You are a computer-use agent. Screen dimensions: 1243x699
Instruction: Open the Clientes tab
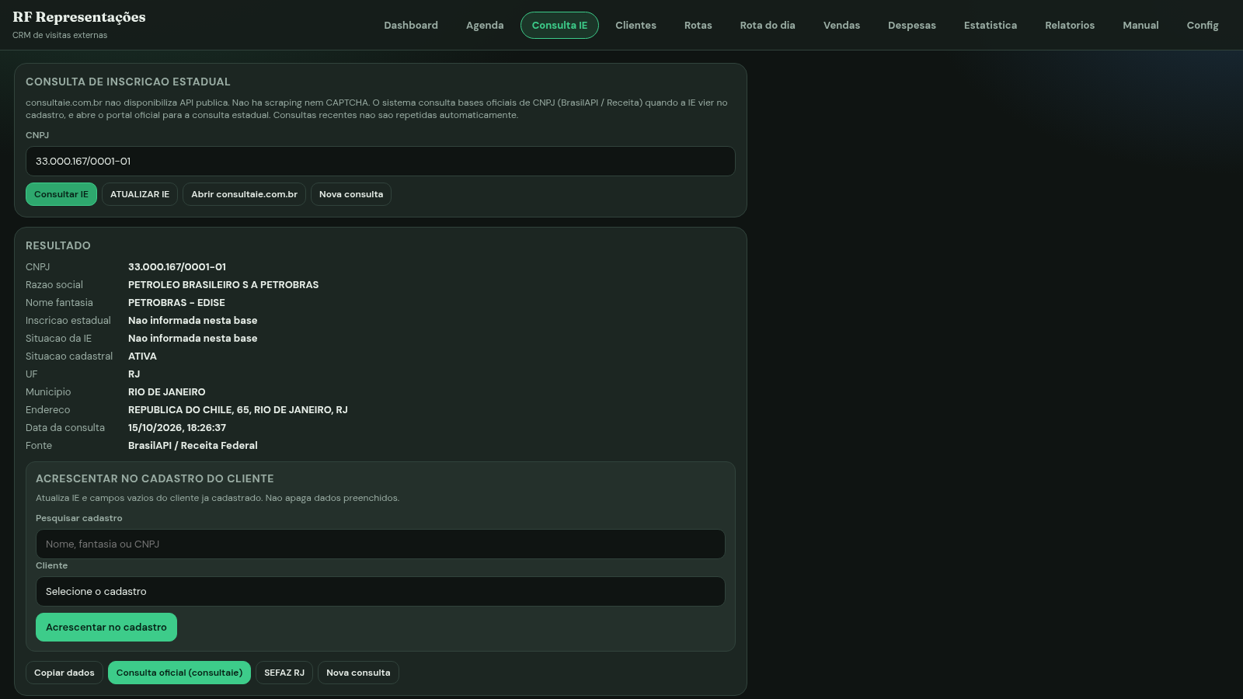[635, 26]
